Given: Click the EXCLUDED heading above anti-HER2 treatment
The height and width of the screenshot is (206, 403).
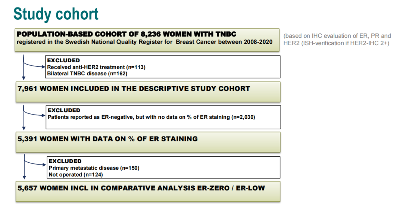Looking at the screenshot, I should (x=63, y=60).
